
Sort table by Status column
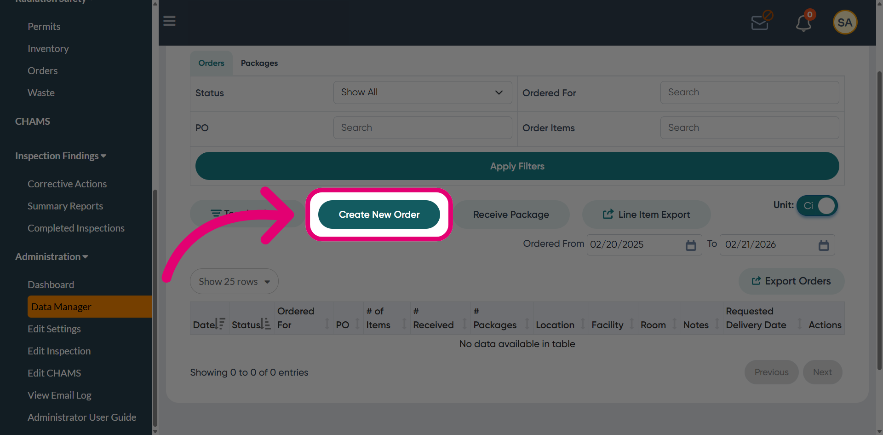(x=252, y=318)
